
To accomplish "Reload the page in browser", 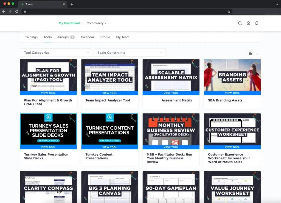I will coord(17,12).
